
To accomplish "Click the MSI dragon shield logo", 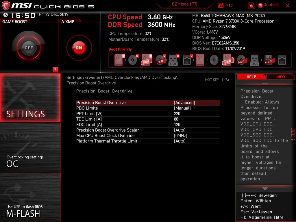I will [x=6, y=5].
